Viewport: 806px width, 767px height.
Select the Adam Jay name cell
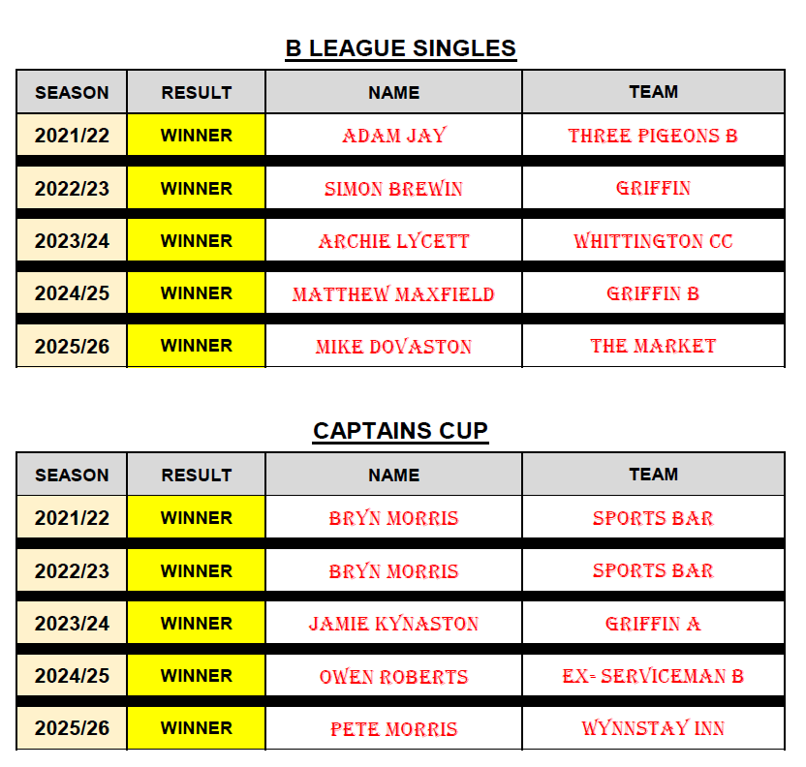coord(394,136)
